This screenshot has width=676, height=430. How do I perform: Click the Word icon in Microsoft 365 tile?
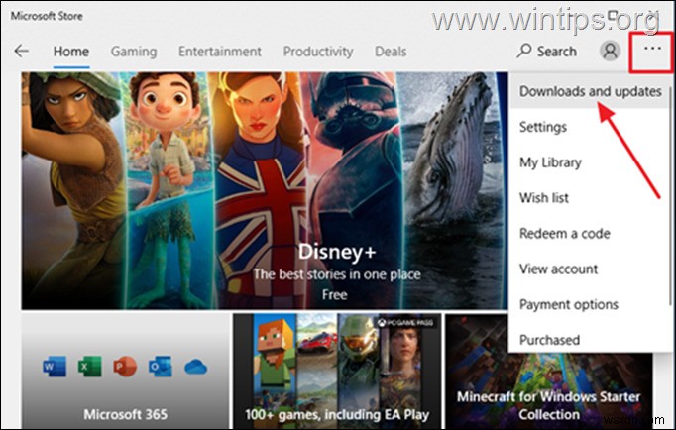point(52,367)
